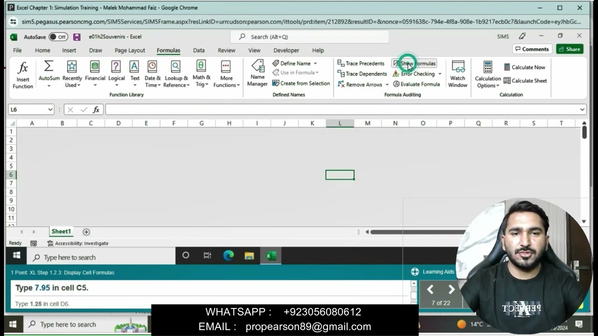
Task: Go to next simulation step arrow
Action: [x=451, y=290]
